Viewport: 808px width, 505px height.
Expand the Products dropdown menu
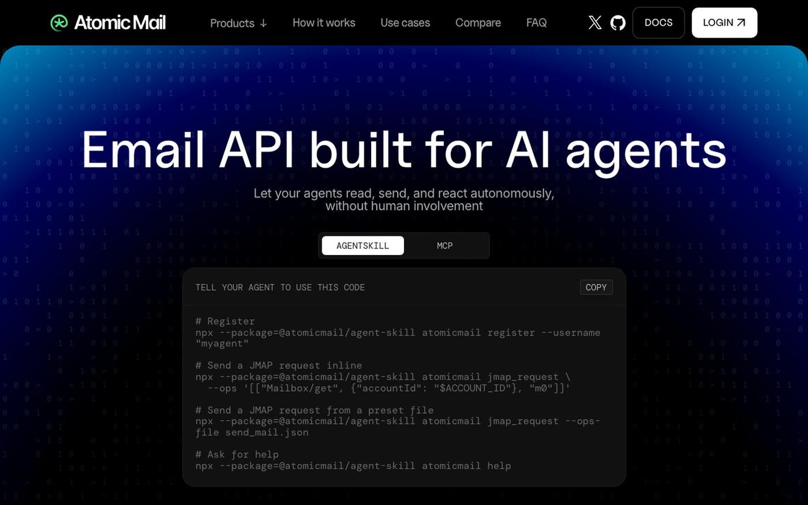tap(238, 23)
